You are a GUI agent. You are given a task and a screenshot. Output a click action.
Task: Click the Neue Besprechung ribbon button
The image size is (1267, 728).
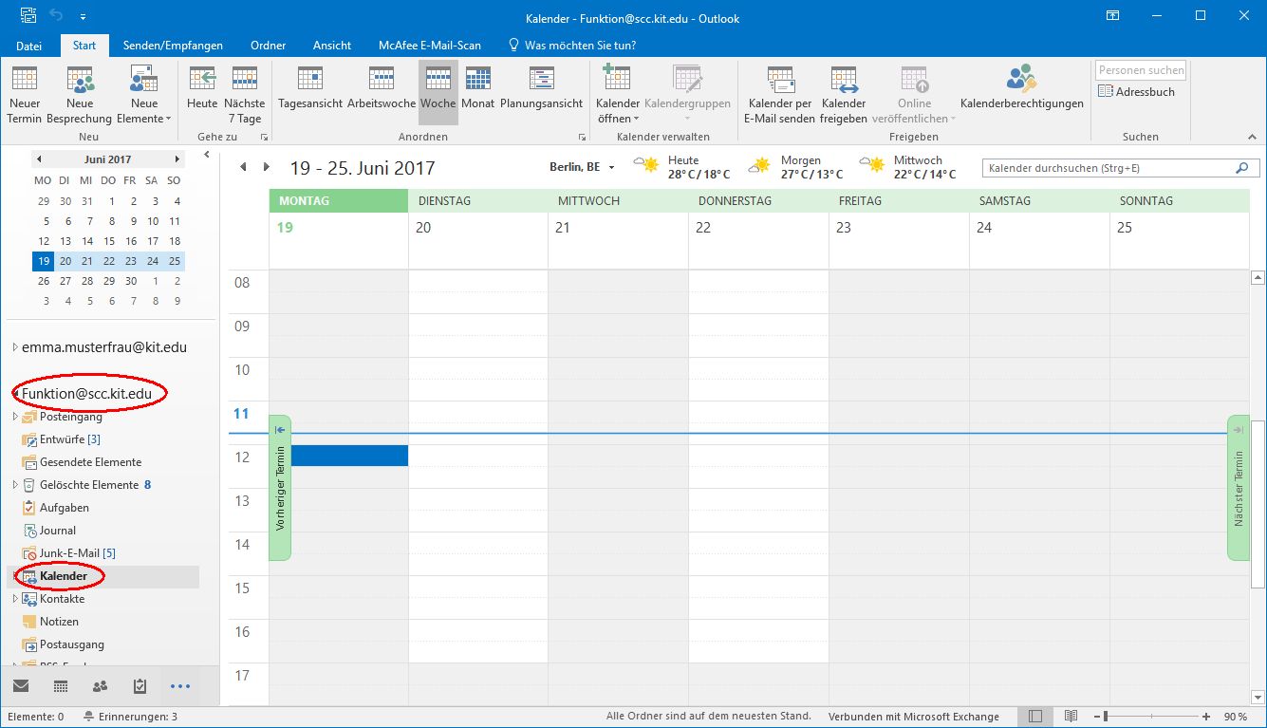[80, 95]
